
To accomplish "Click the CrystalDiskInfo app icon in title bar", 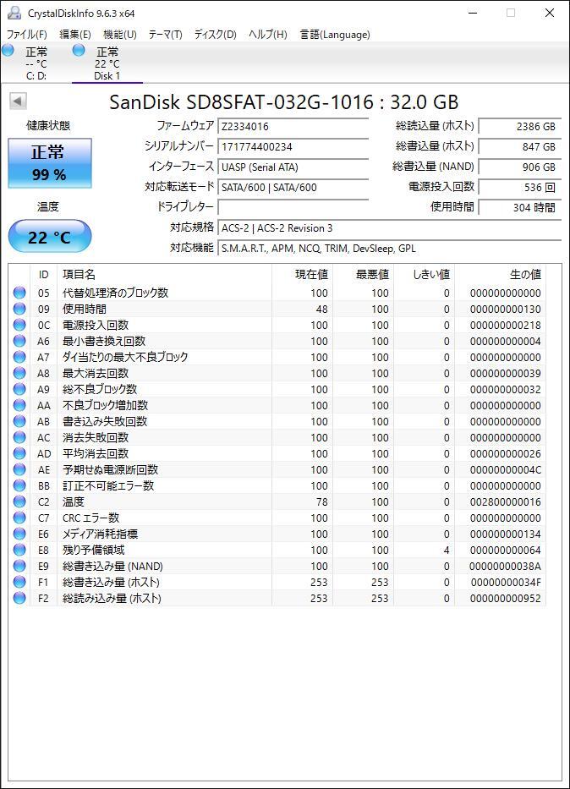I will click(x=14, y=13).
